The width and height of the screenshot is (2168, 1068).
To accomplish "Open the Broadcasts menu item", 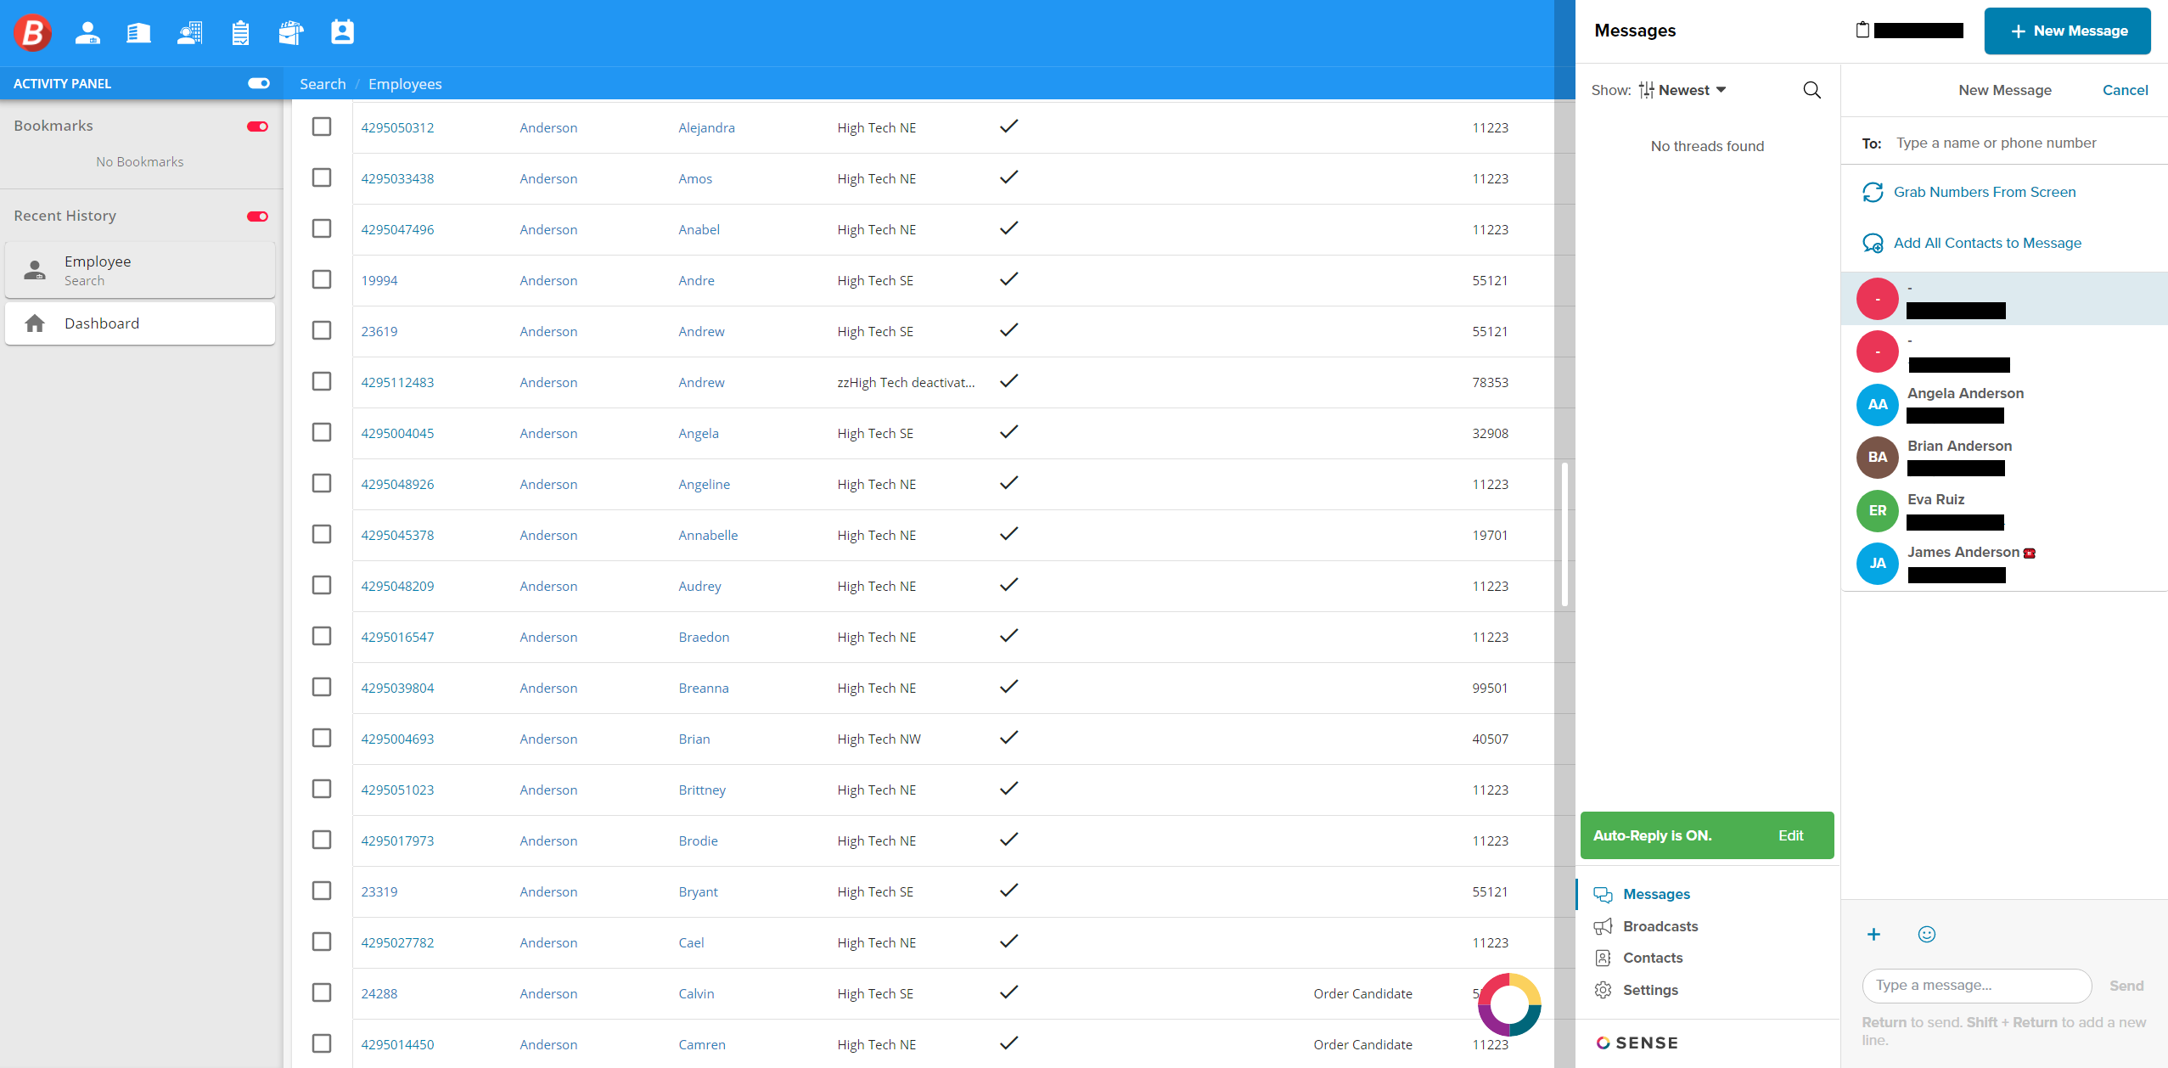I will click(1660, 926).
